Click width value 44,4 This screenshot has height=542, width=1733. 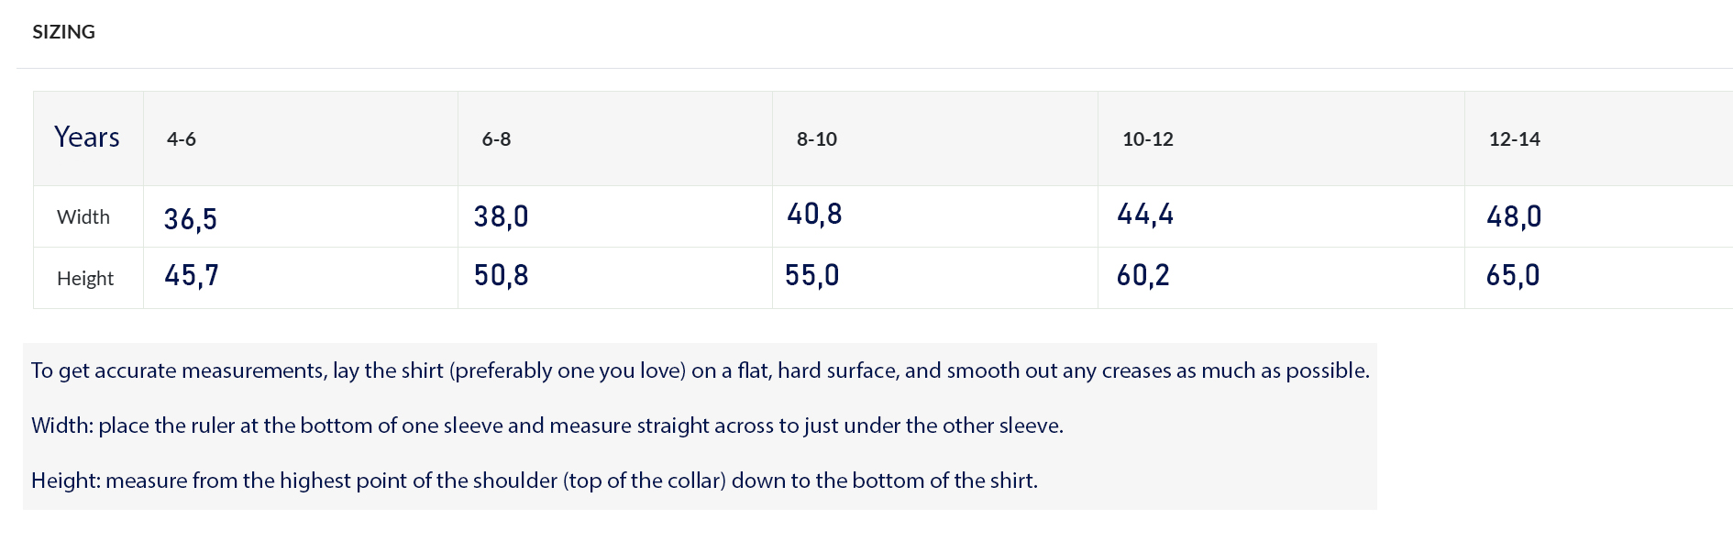[1145, 214]
